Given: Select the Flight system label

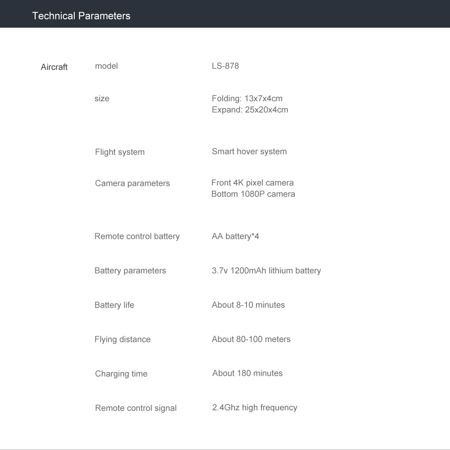Looking at the screenshot, I should click(120, 152).
